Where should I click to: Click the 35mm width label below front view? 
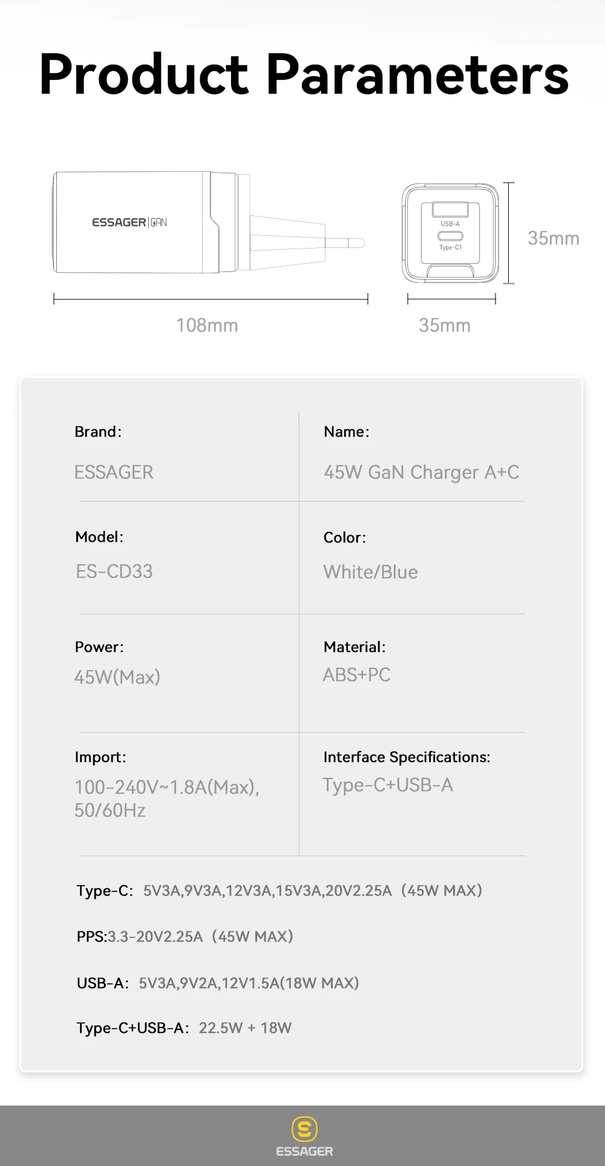tap(445, 325)
